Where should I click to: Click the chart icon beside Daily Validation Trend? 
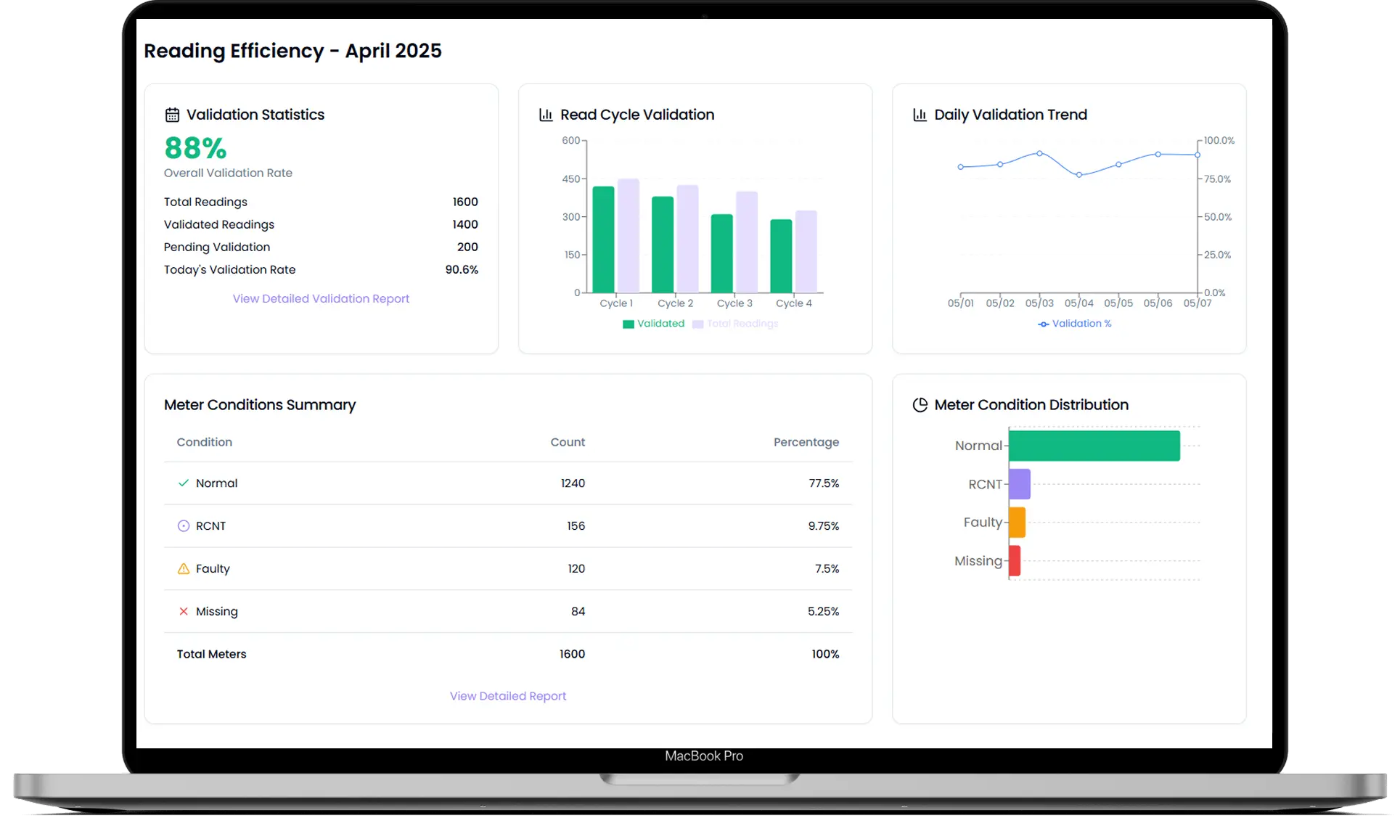pyautogui.click(x=920, y=114)
